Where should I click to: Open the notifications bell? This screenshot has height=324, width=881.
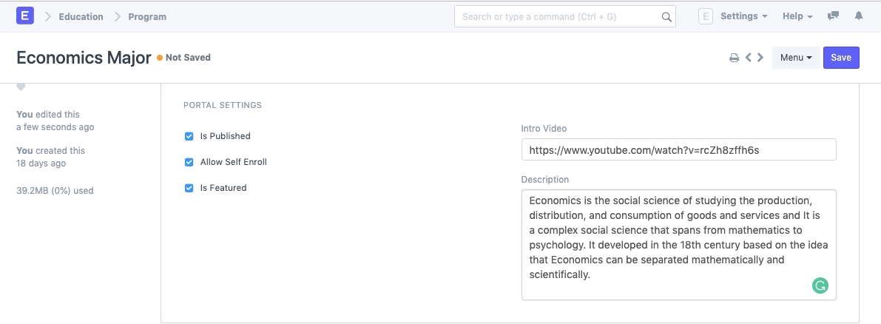click(x=859, y=16)
